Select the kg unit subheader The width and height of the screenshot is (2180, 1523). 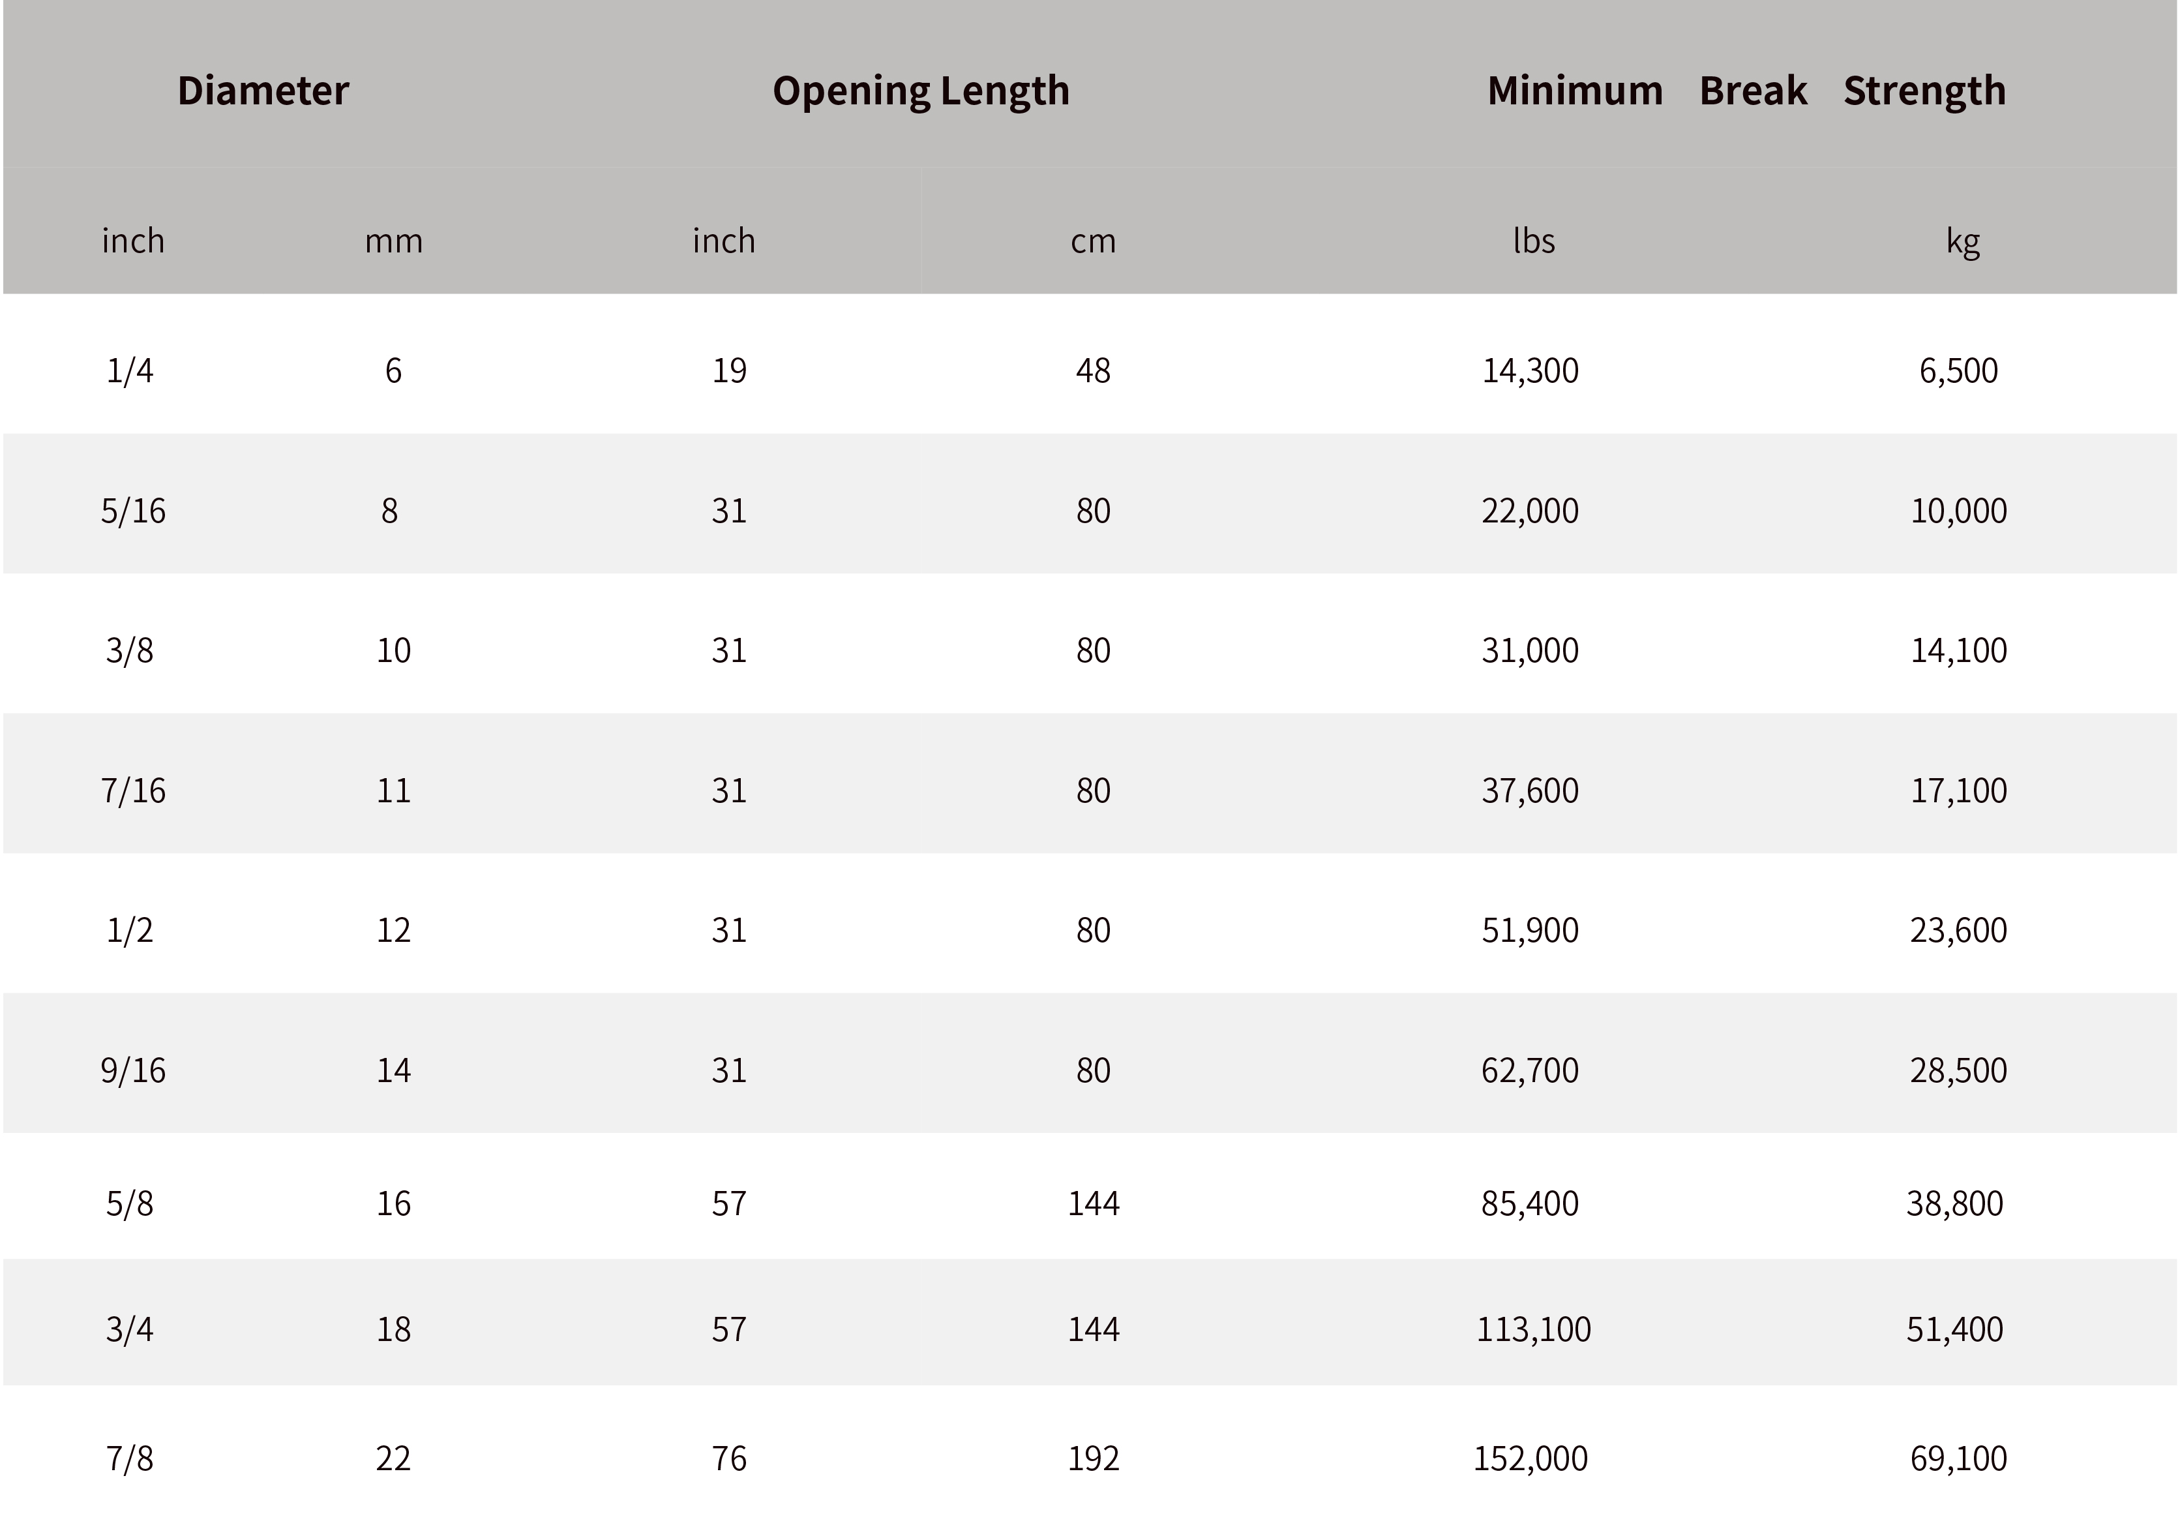[1962, 242]
